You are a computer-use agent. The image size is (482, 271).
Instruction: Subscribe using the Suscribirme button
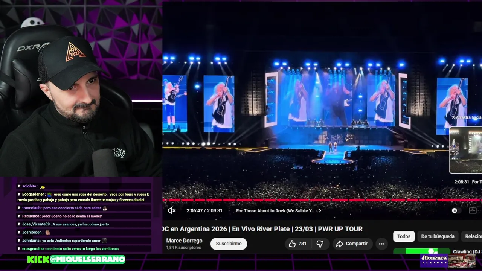click(x=229, y=244)
